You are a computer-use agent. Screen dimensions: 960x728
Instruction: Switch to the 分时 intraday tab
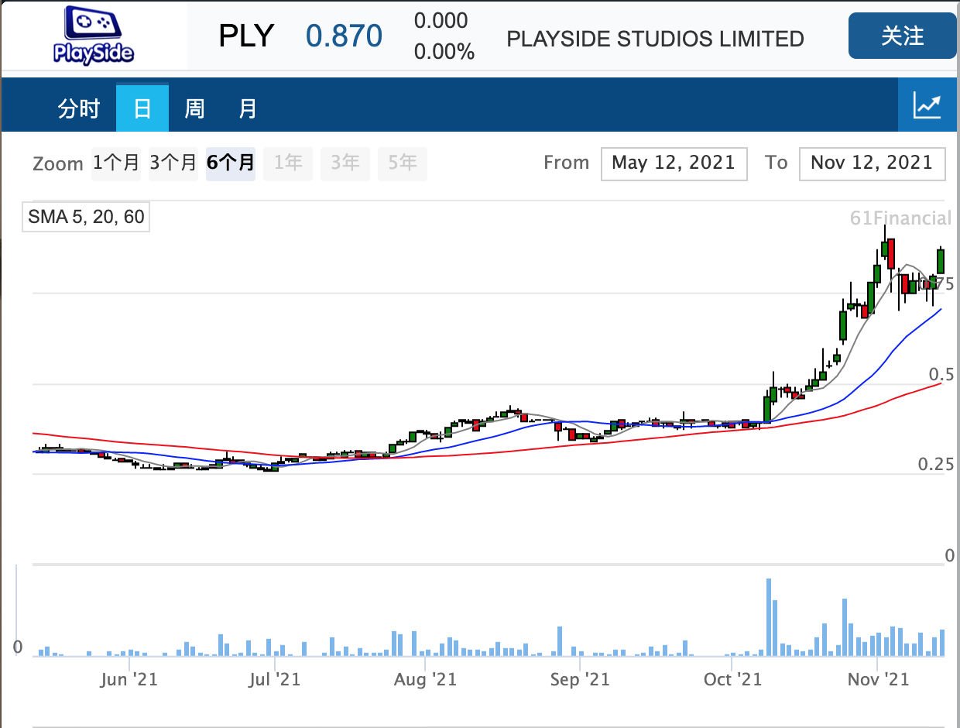79,108
